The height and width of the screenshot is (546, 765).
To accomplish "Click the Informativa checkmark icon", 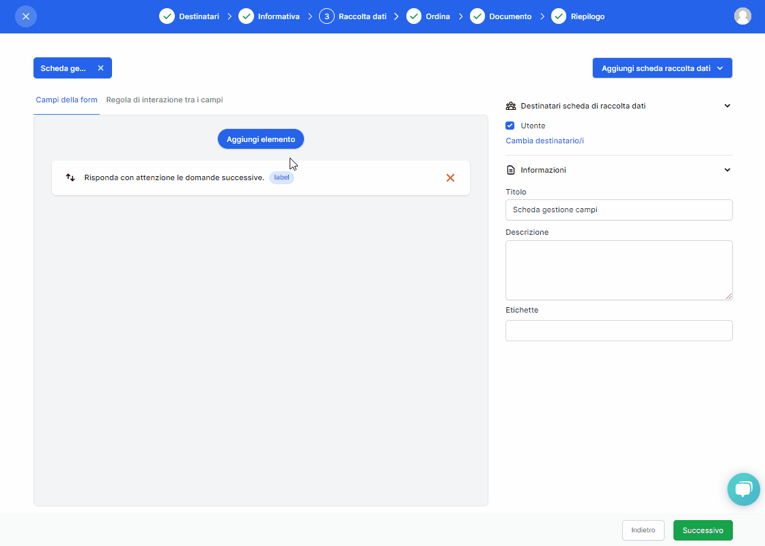I will point(246,16).
